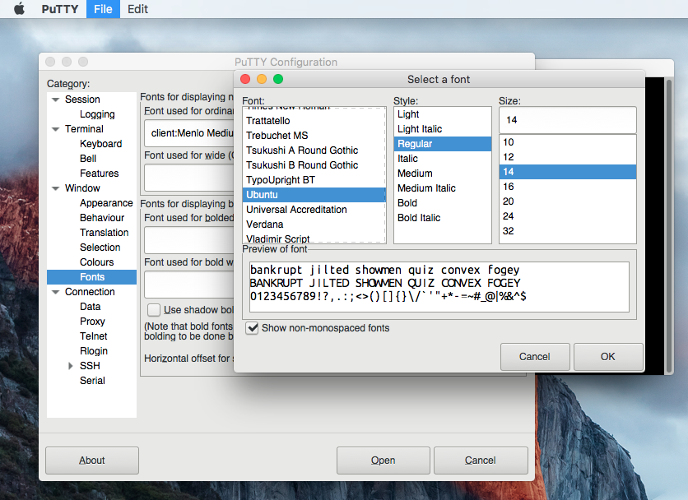Select Colours in the category tree
688x500 pixels.
tap(97, 262)
